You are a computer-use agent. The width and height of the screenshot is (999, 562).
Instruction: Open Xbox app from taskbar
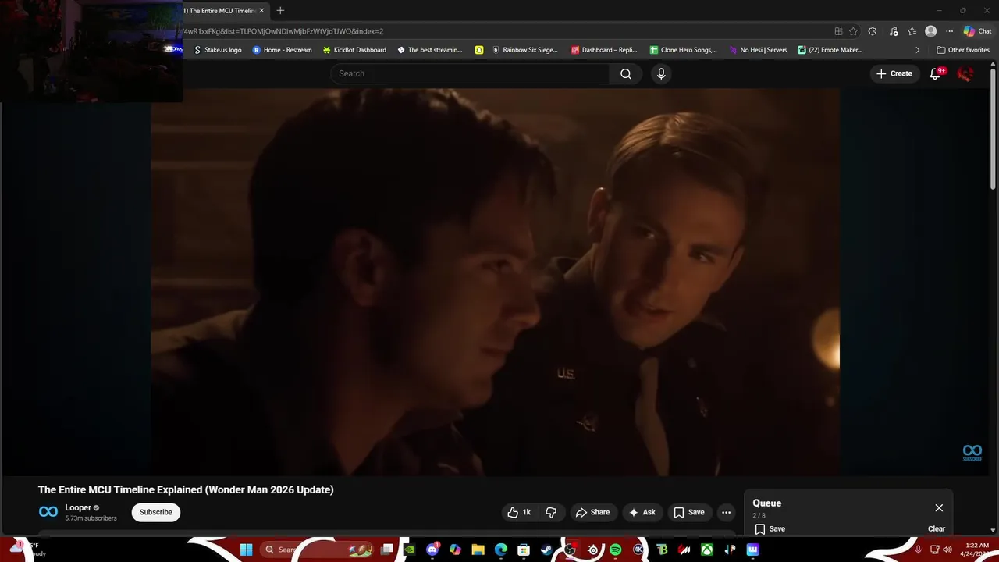point(706,550)
